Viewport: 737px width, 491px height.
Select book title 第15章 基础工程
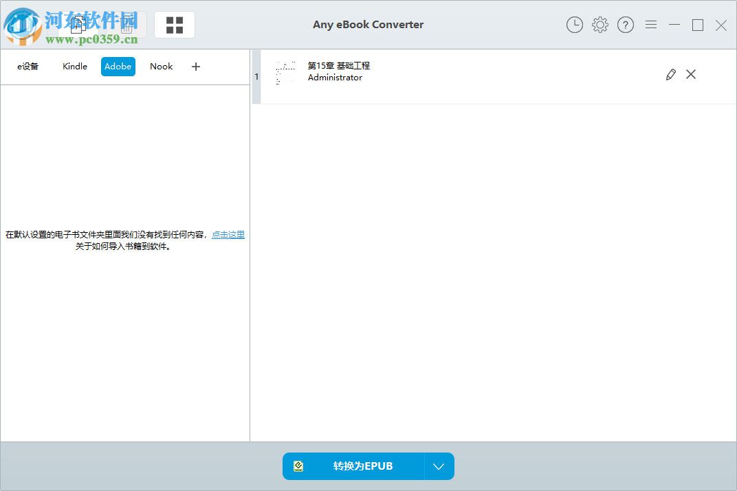click(x=338, y=65)
